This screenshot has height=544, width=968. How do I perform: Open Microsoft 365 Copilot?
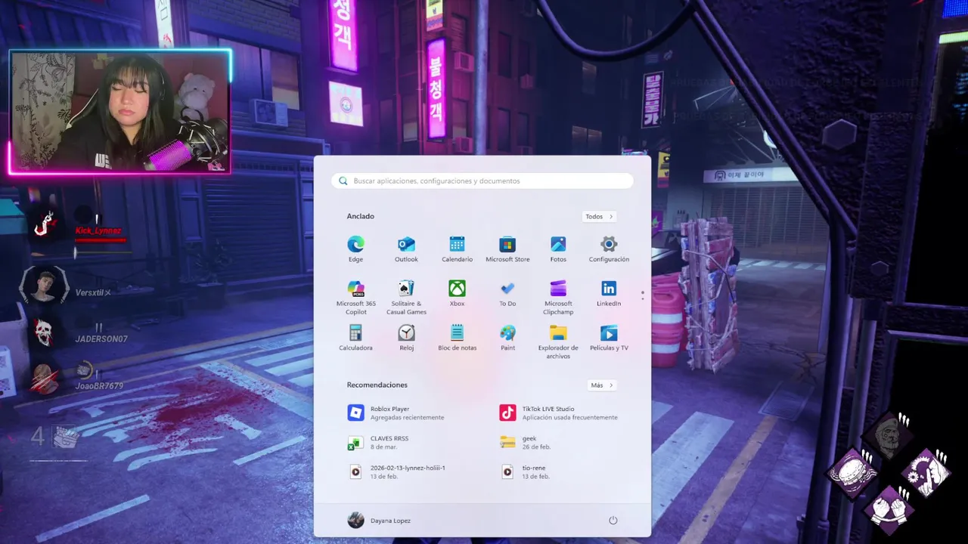pos(355,298)
